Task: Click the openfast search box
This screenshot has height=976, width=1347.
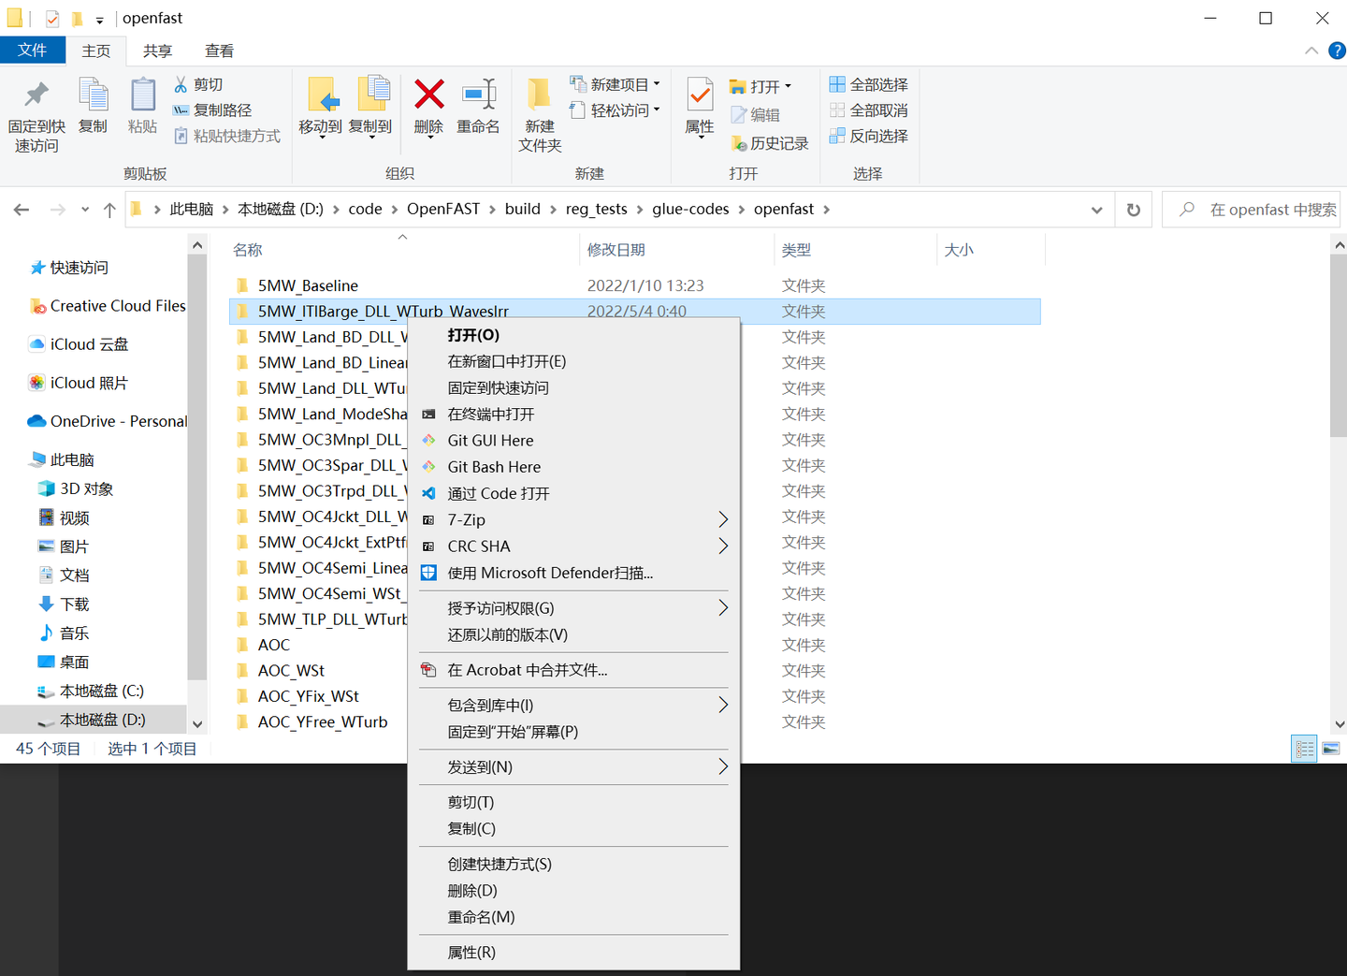Action: pos(1258,209)
